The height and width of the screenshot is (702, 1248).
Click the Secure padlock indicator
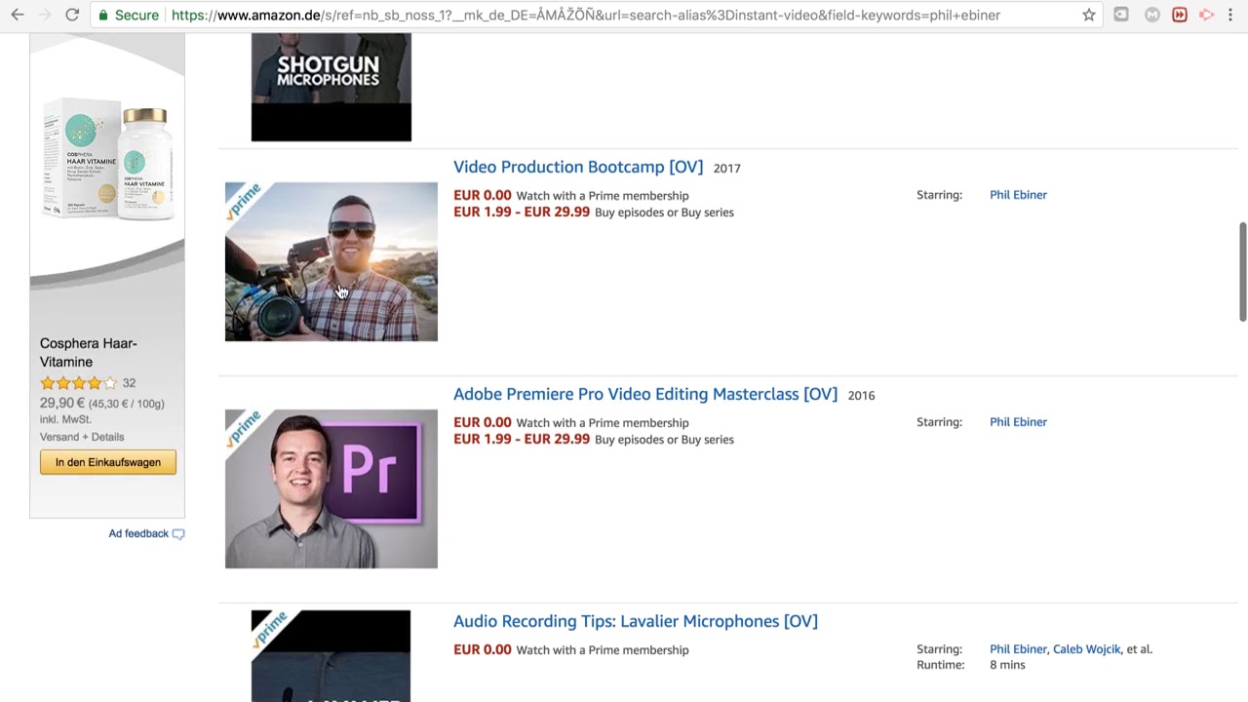click(129, 16)
